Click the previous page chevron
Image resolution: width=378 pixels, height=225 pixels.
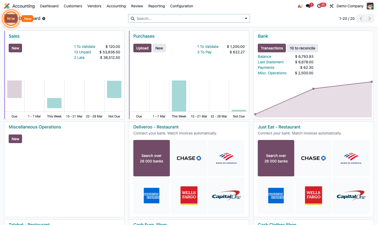(361, 19)
